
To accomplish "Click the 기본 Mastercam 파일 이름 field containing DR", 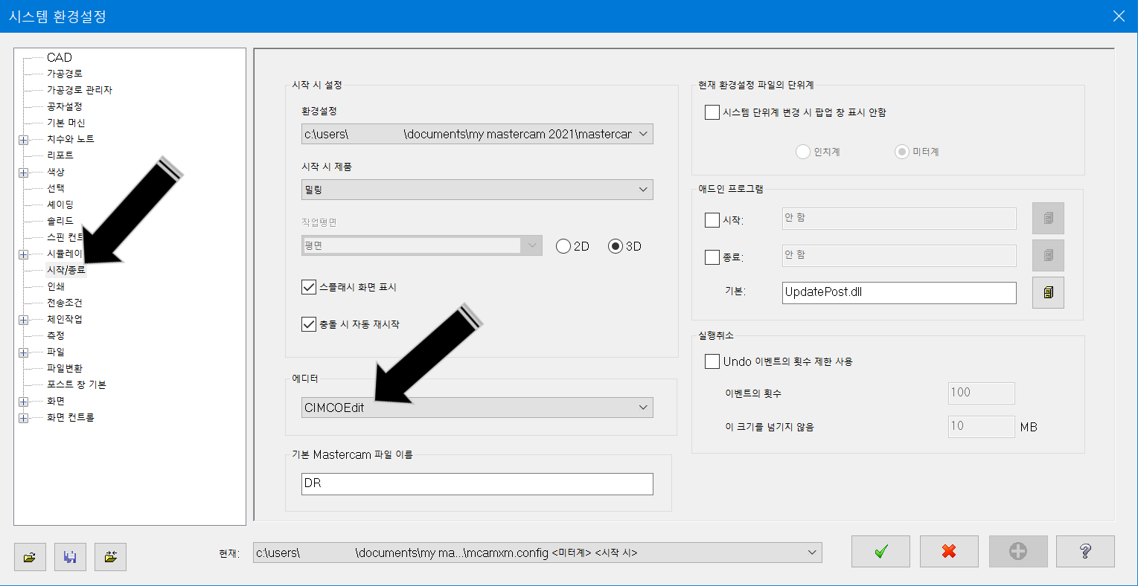I will click(x=477, y=483).
